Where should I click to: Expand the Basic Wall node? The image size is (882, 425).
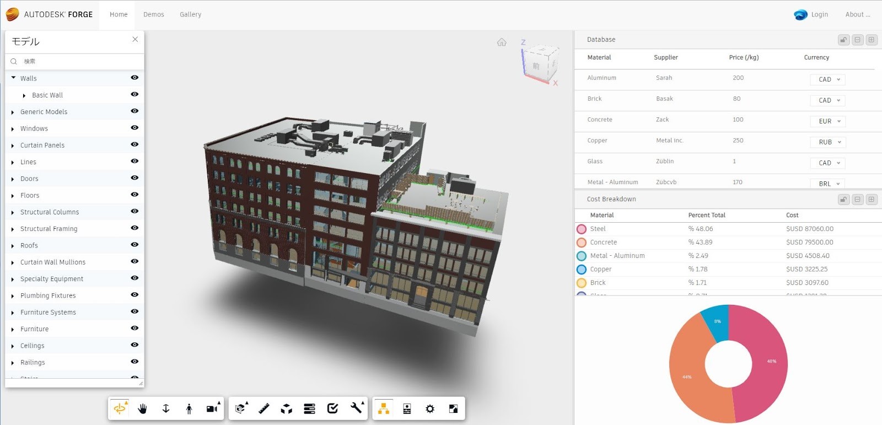pos(24,95)
